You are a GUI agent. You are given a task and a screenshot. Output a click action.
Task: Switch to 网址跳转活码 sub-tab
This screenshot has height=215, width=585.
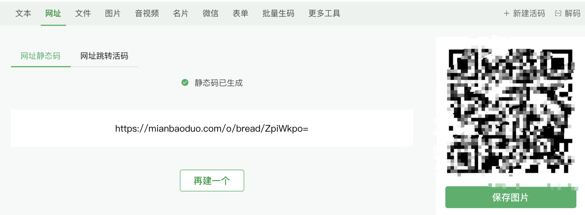(x=104, y=56)
